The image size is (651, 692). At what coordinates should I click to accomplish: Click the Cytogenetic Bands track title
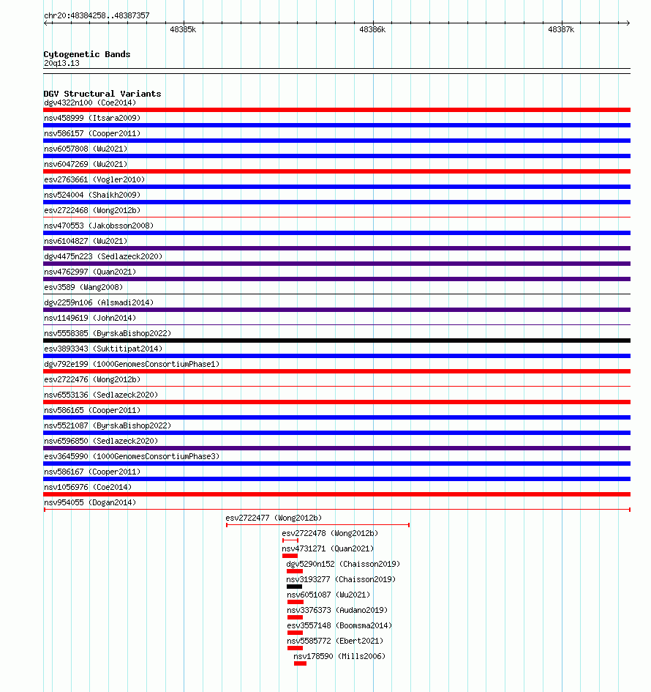pos(87,54)
